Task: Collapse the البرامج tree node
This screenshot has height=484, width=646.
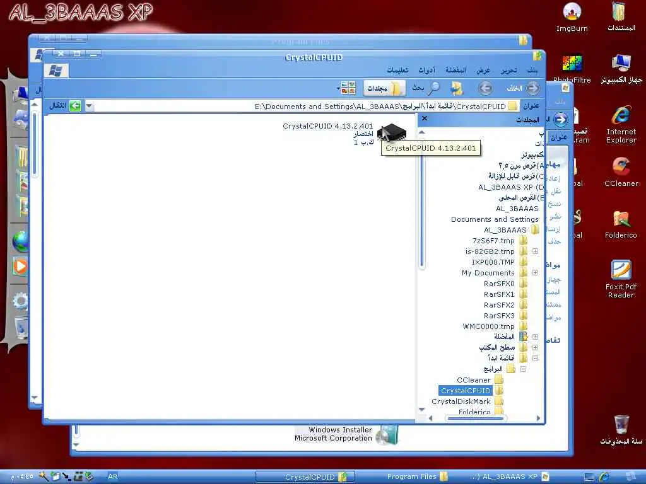Action: [x=523, y=369]
